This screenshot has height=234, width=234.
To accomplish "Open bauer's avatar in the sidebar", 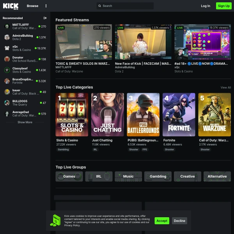I will (x=7, y=92).
